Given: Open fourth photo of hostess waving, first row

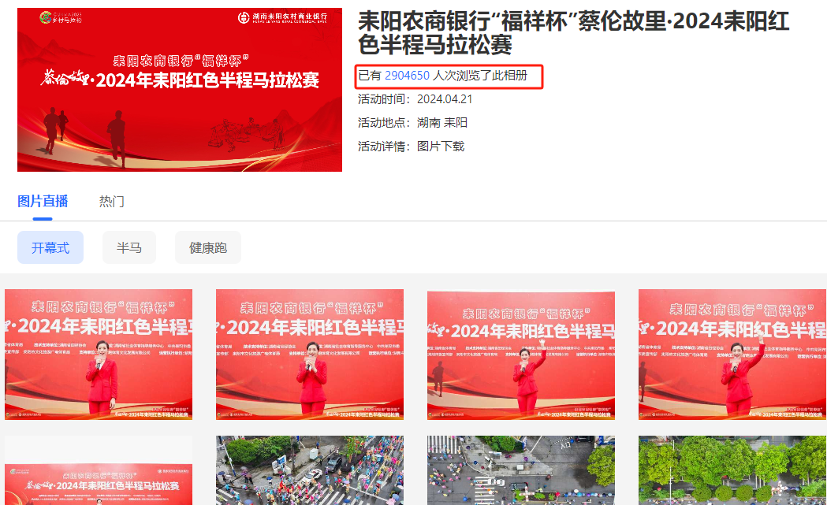Looking at the screenshot, I should 732,355.
